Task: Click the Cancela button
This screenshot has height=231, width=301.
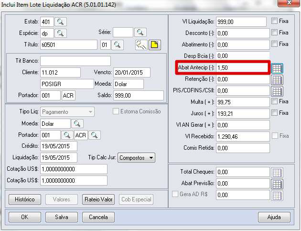Action: (x=98, y=217)
